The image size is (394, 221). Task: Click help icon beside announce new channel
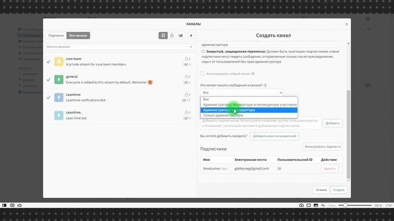click(253, 74)
